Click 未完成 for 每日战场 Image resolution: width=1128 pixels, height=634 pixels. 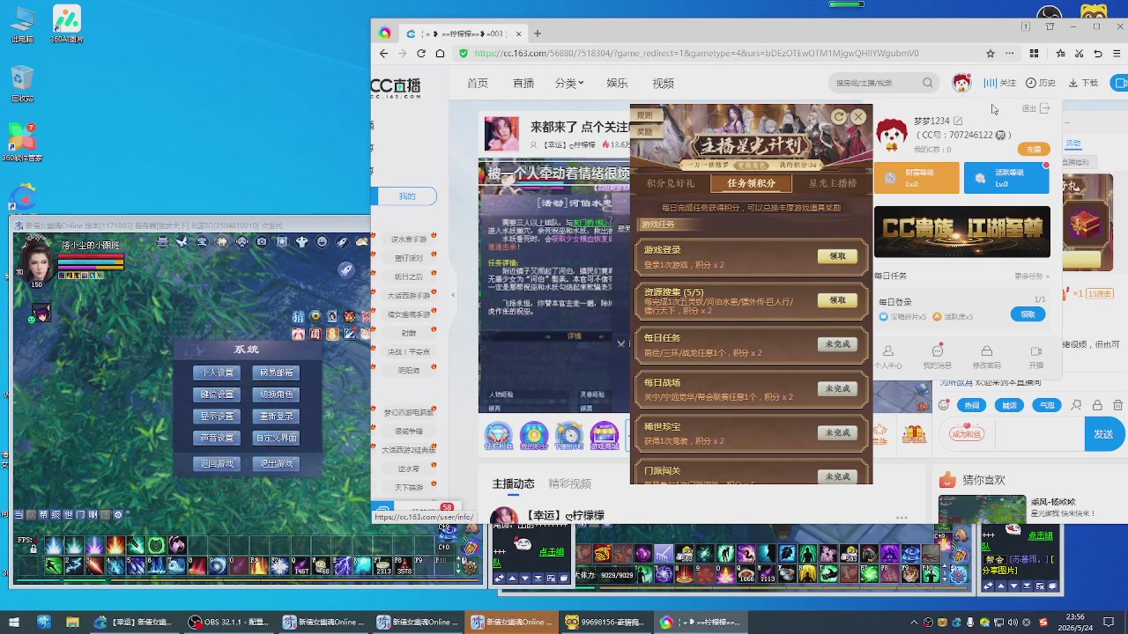coord(837,388)
